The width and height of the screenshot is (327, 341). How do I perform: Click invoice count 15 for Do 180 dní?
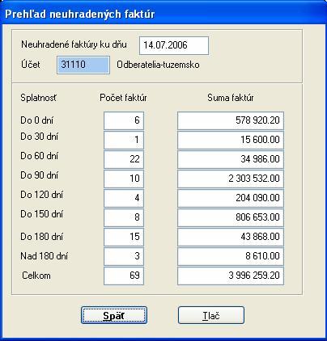click(x=124, y=237)
